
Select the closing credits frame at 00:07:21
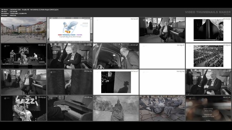click(x=208, y=108)
